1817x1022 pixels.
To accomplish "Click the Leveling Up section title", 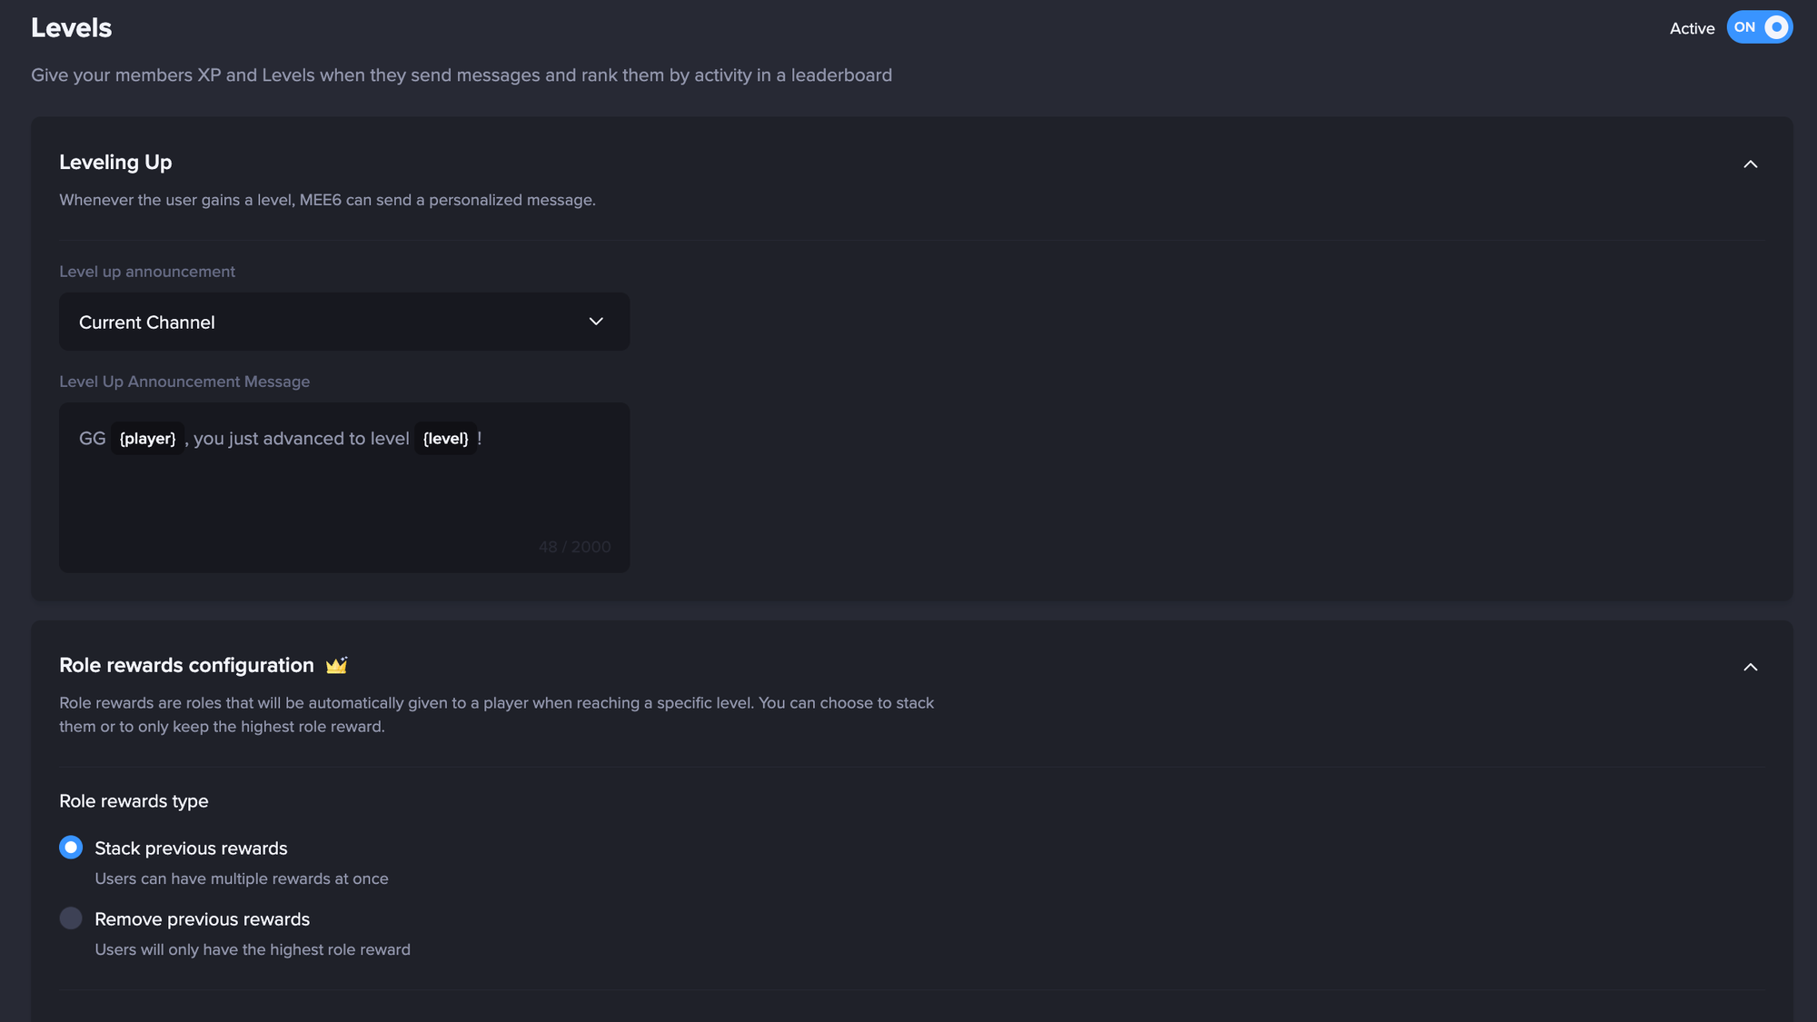I will pos(115,163).
